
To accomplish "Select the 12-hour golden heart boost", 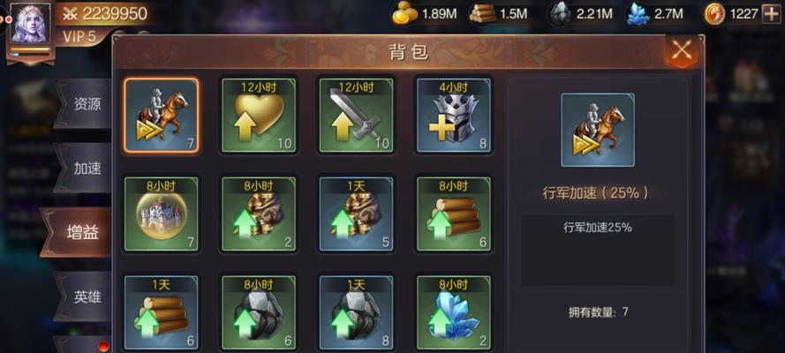I will pos(259,115).
